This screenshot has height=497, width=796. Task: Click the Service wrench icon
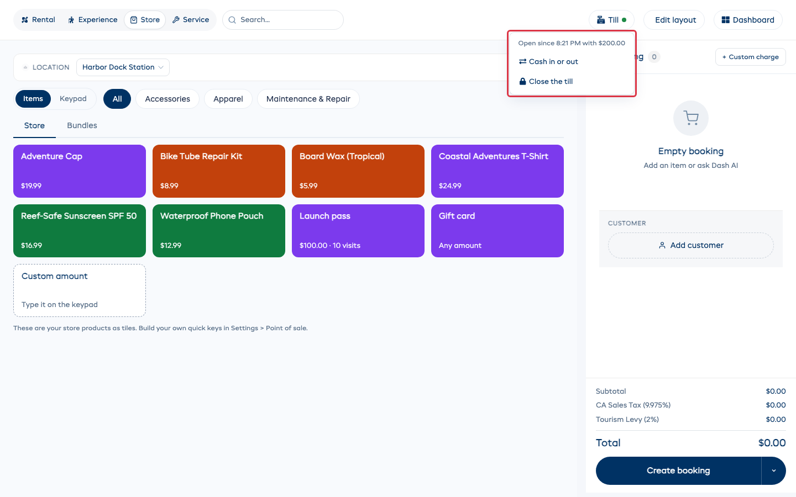[x=176, y=20]
